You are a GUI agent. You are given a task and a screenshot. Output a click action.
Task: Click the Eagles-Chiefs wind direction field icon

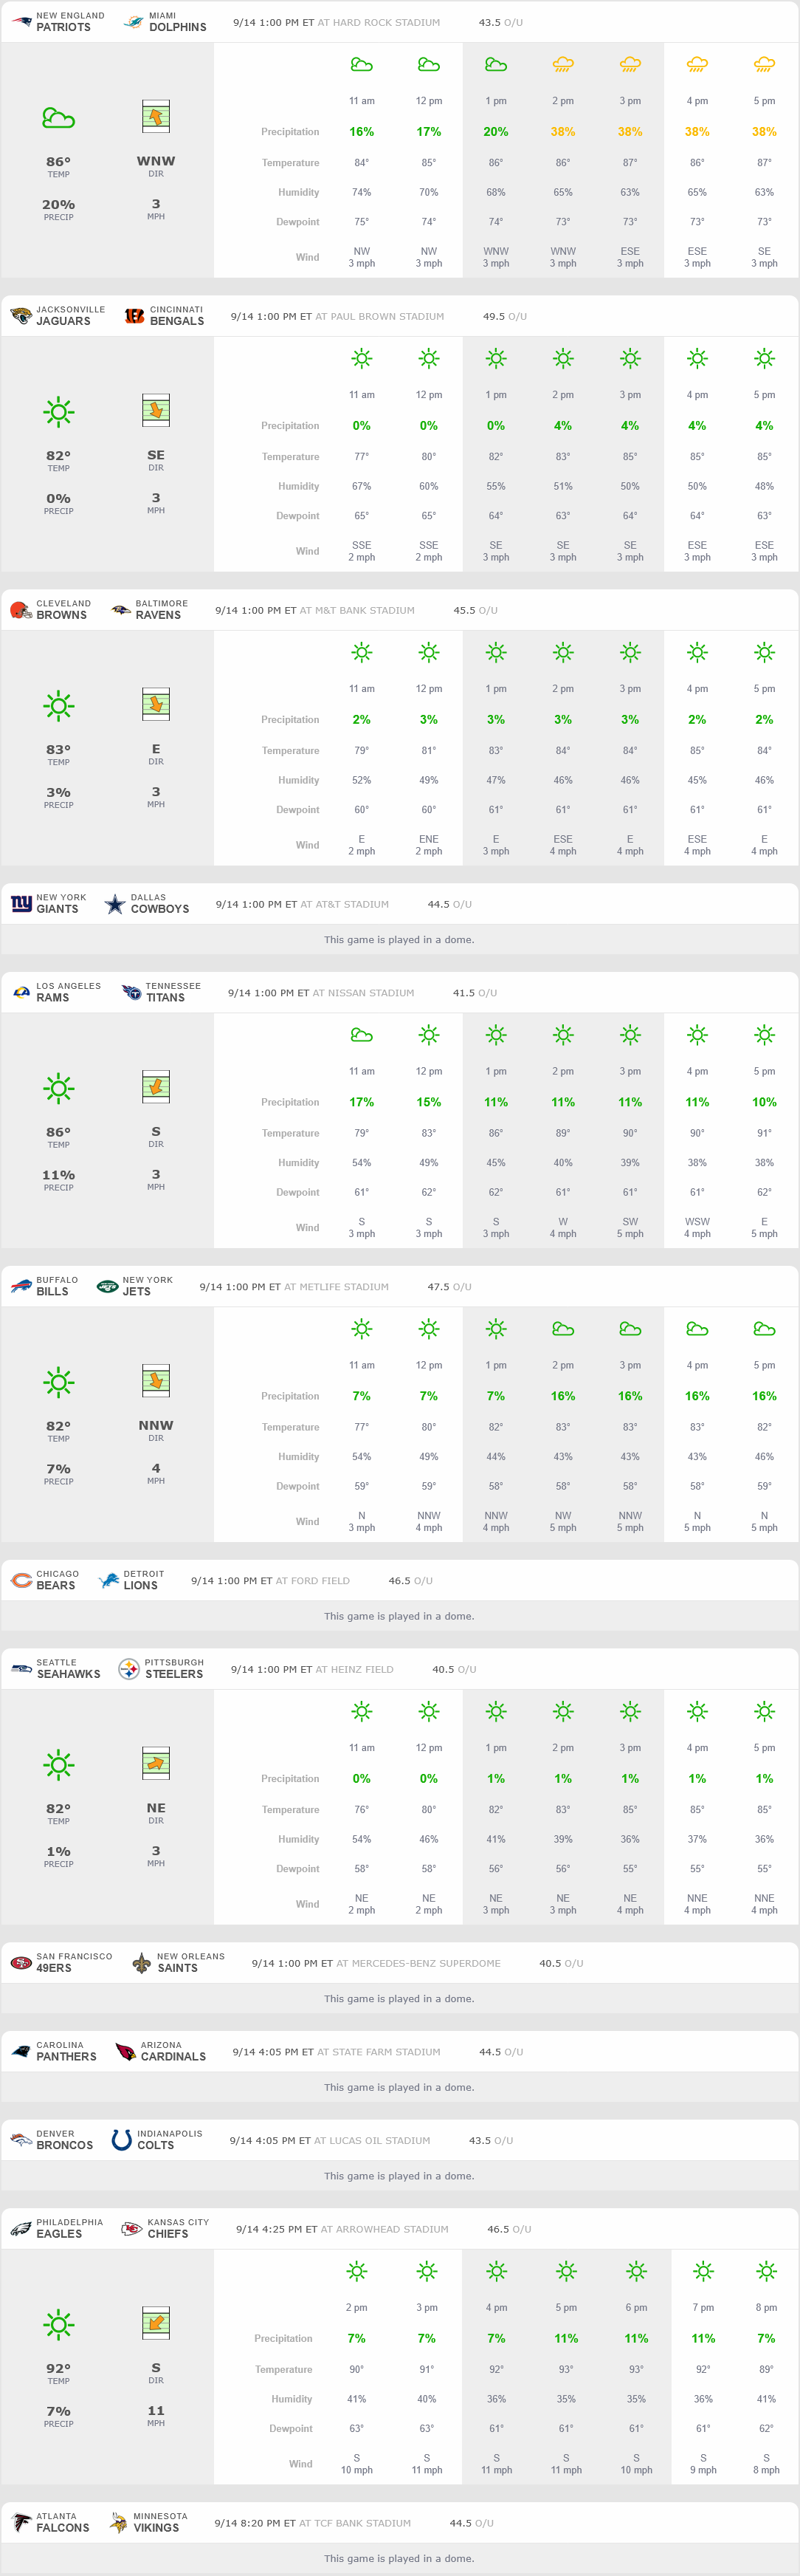(x=156, y=2324)
